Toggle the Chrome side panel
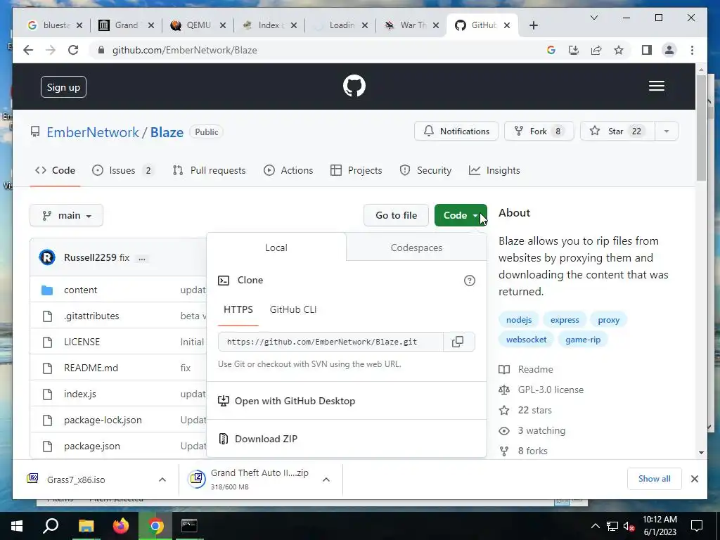This screenshot has height=540, width=720. tap(647, 50)
